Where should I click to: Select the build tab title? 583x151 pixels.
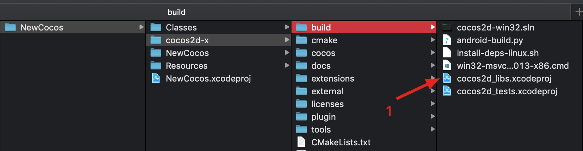coord(176,12)
